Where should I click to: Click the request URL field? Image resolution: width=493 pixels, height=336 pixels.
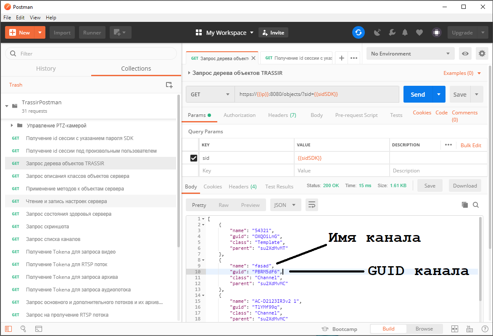(x=317, y=94)
